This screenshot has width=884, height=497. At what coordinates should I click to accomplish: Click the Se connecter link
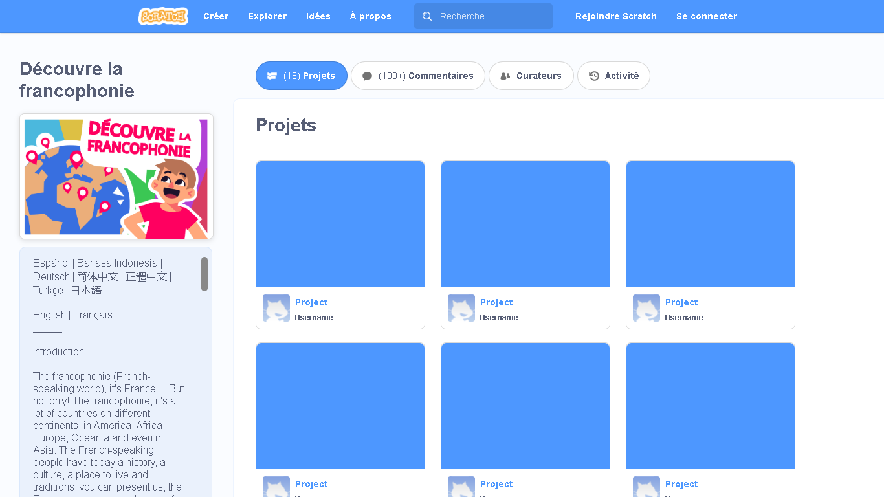click(x=707, y=16)
